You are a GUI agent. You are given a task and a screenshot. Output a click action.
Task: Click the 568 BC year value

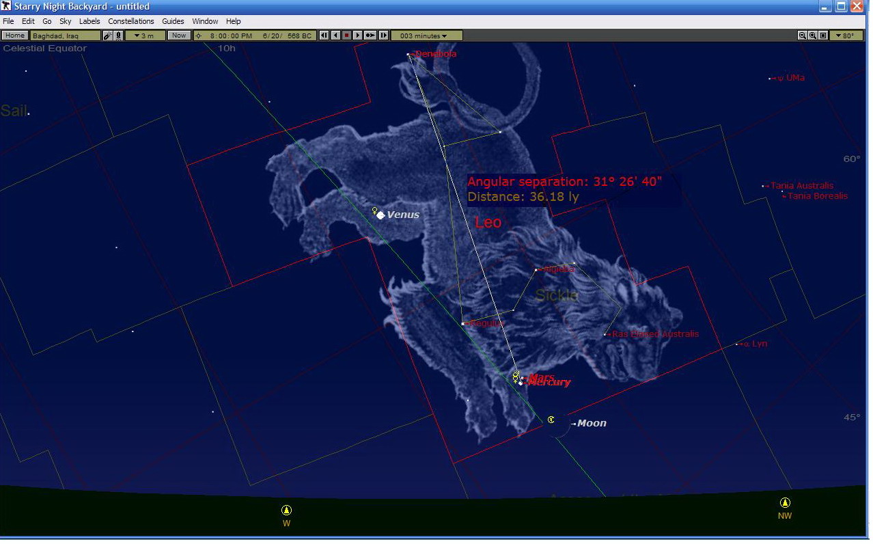(x=300, y=36)
